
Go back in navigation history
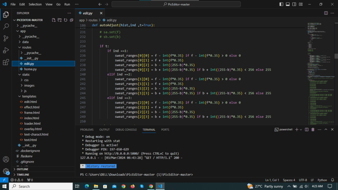[x=100, y=4]
